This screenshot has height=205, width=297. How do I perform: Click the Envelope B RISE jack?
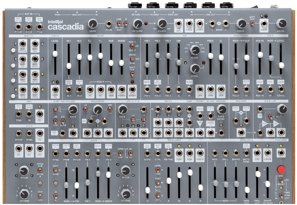click(x=215, y=153)
